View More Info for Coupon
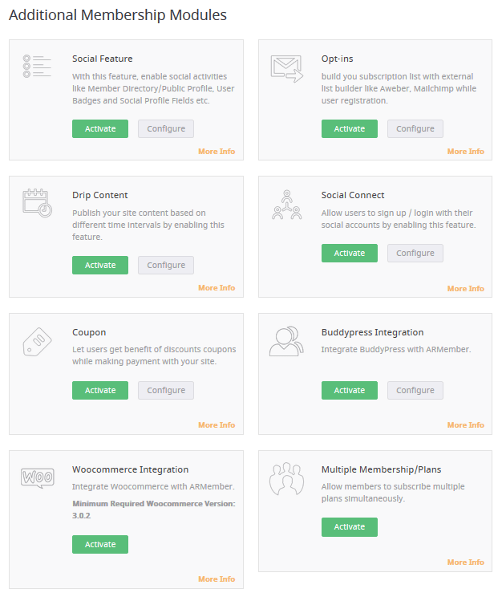Viewport: 502px width, 597px height. pyautogui.click(x=217, y=425)
